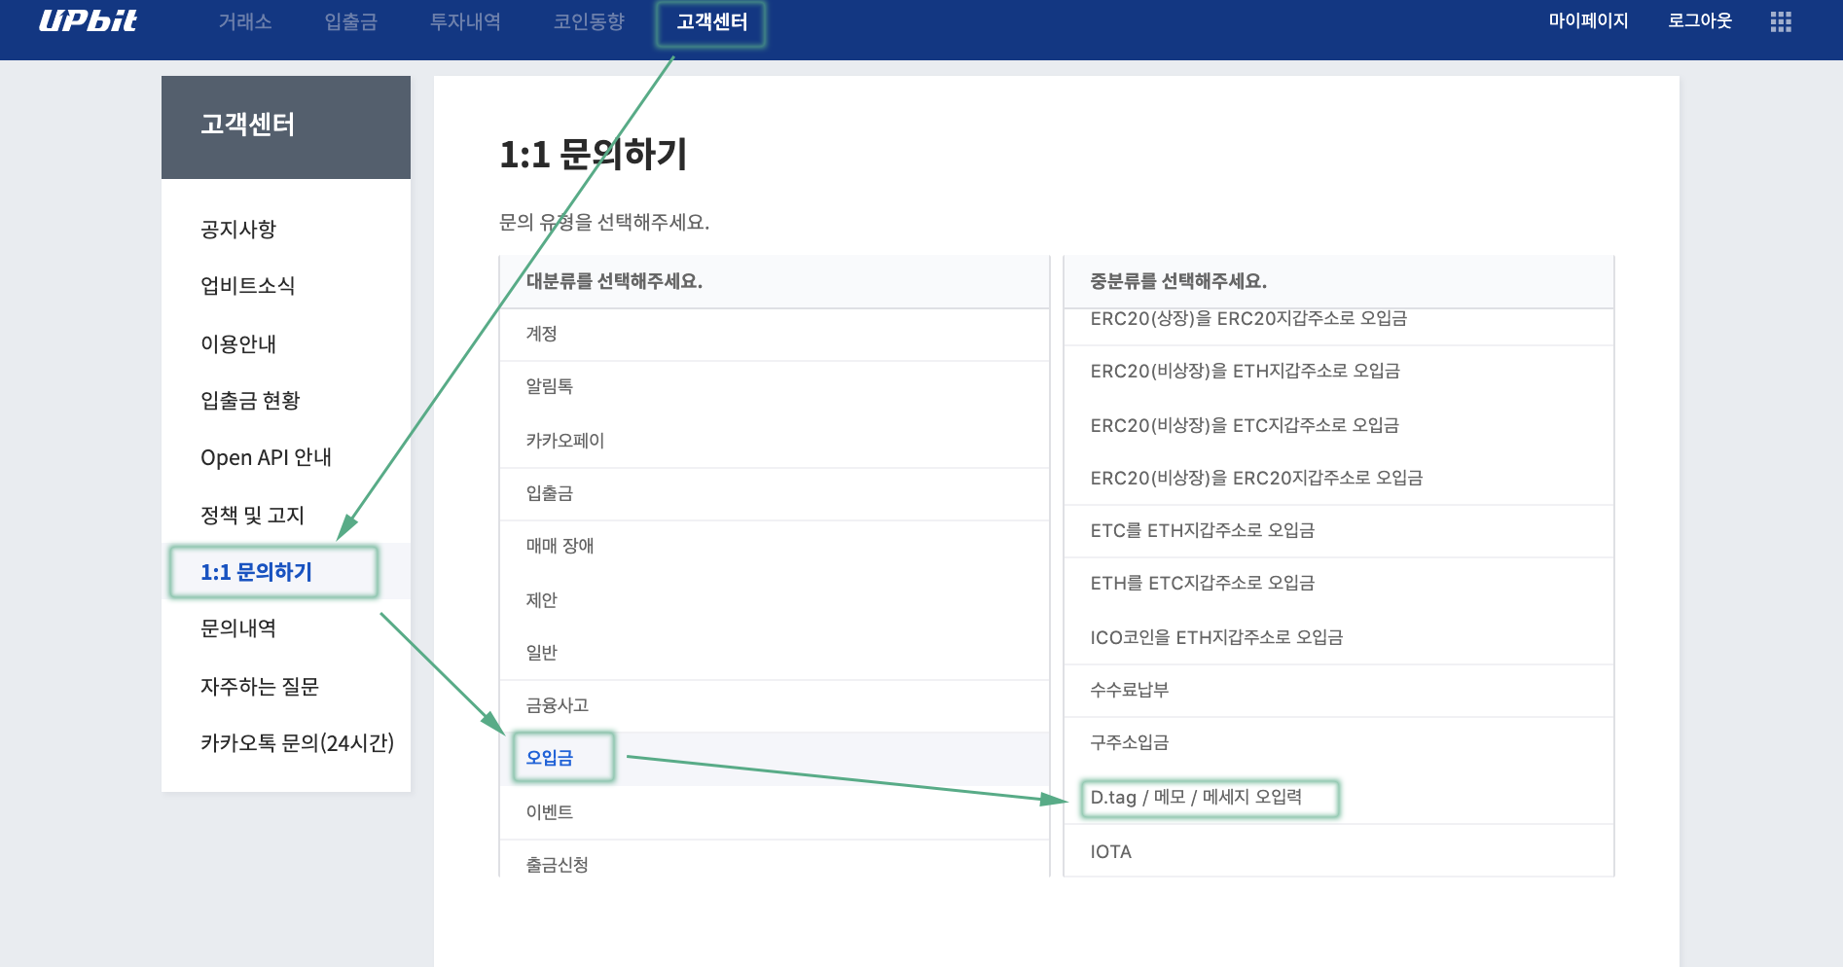The image size is (1843, 967).
Task: Pick 출금신청 from the main categories
Action: [775, 860]
